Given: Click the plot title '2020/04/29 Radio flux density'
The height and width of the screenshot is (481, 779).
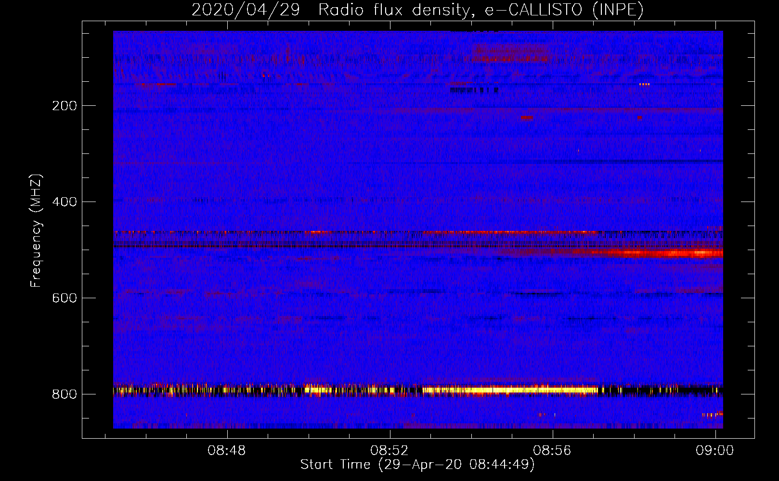Looking at the screenshot, I should pos(417,10).
